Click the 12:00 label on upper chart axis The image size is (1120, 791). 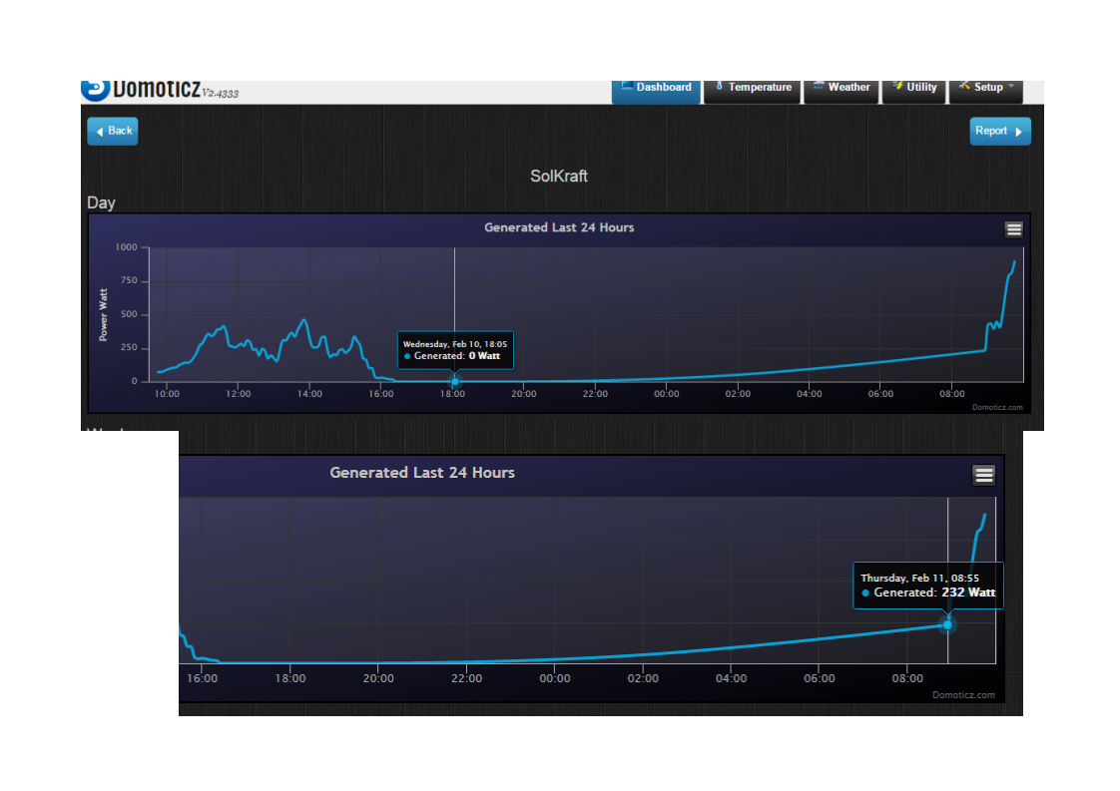(239, 394)
